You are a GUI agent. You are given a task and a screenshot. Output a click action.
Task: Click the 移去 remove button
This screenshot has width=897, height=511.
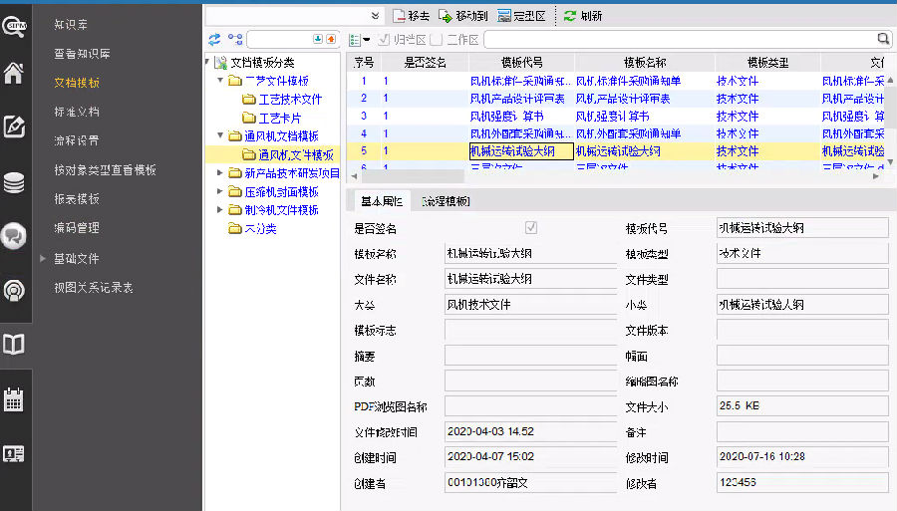pos(412,16)
